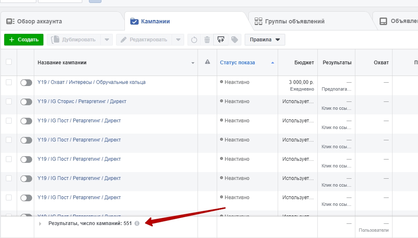Enable the IG Сторис campaign switch
The width and height of the screenshot is (418, 238).
coord(26,102)
